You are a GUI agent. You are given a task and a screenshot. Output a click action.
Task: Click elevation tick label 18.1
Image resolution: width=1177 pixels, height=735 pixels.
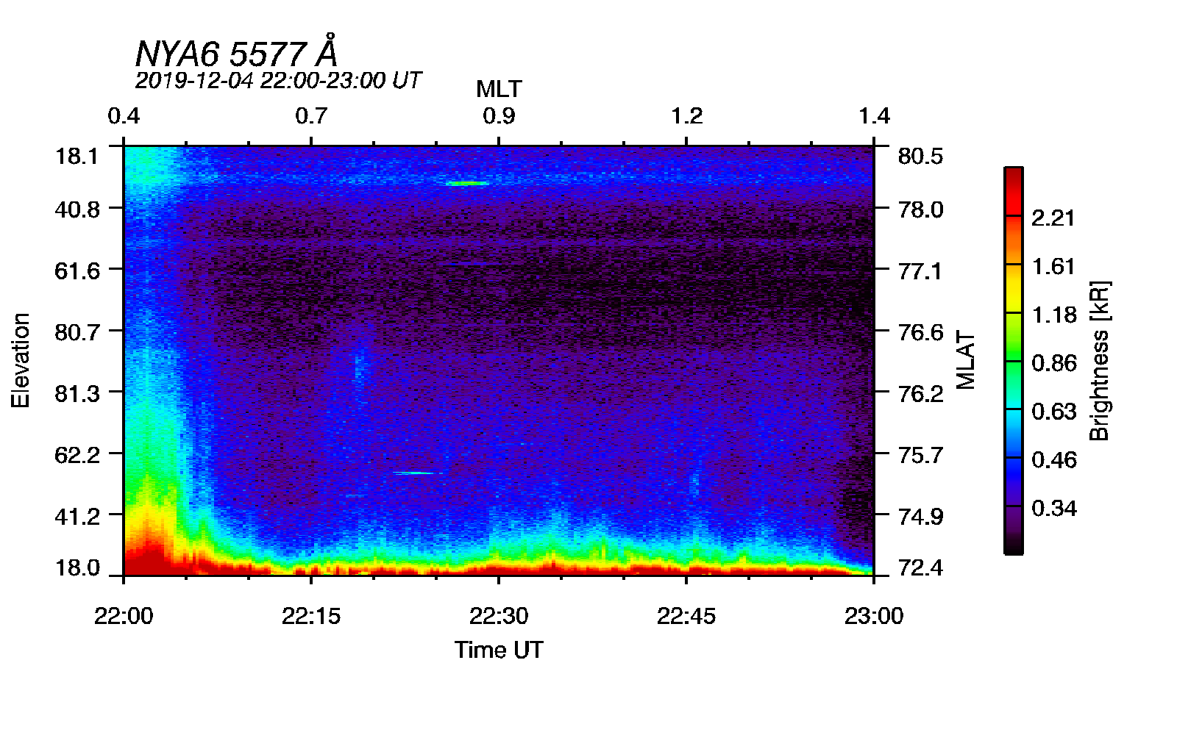tap(77, 157)
